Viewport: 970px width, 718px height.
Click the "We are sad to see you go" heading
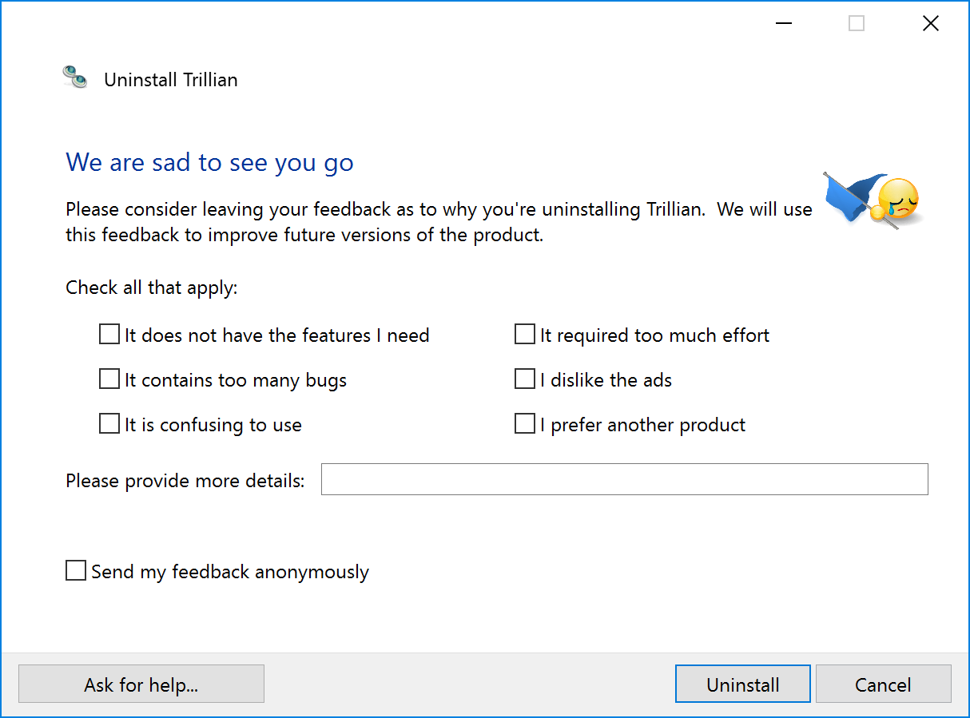point(209,162)
